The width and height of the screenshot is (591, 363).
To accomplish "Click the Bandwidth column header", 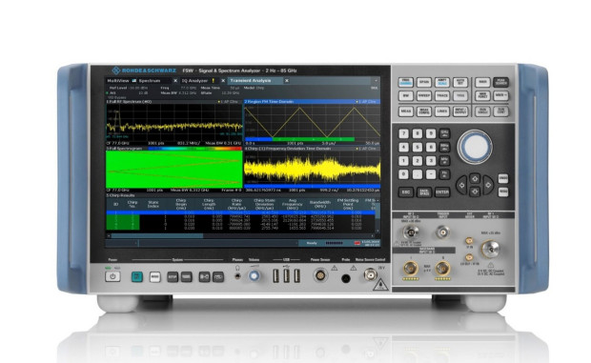I will coord(320,204).
